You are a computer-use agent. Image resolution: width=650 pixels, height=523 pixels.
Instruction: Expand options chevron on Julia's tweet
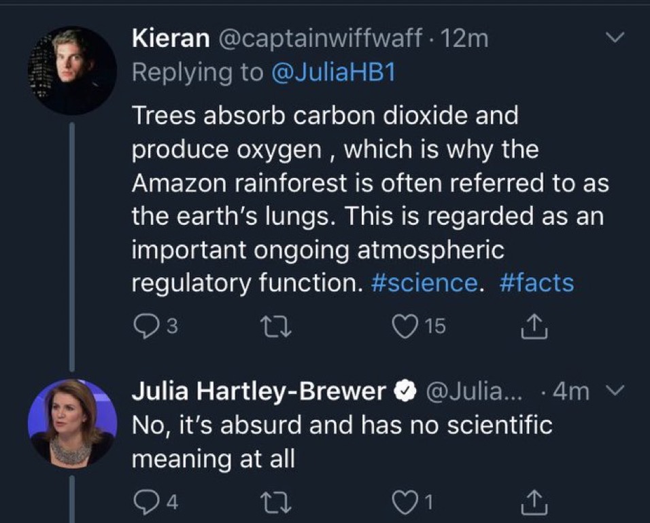[x=614, y=391]
